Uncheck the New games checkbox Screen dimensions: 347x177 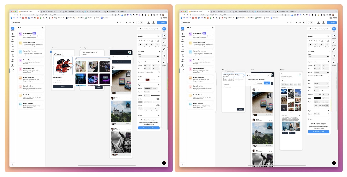click(224, 84)
